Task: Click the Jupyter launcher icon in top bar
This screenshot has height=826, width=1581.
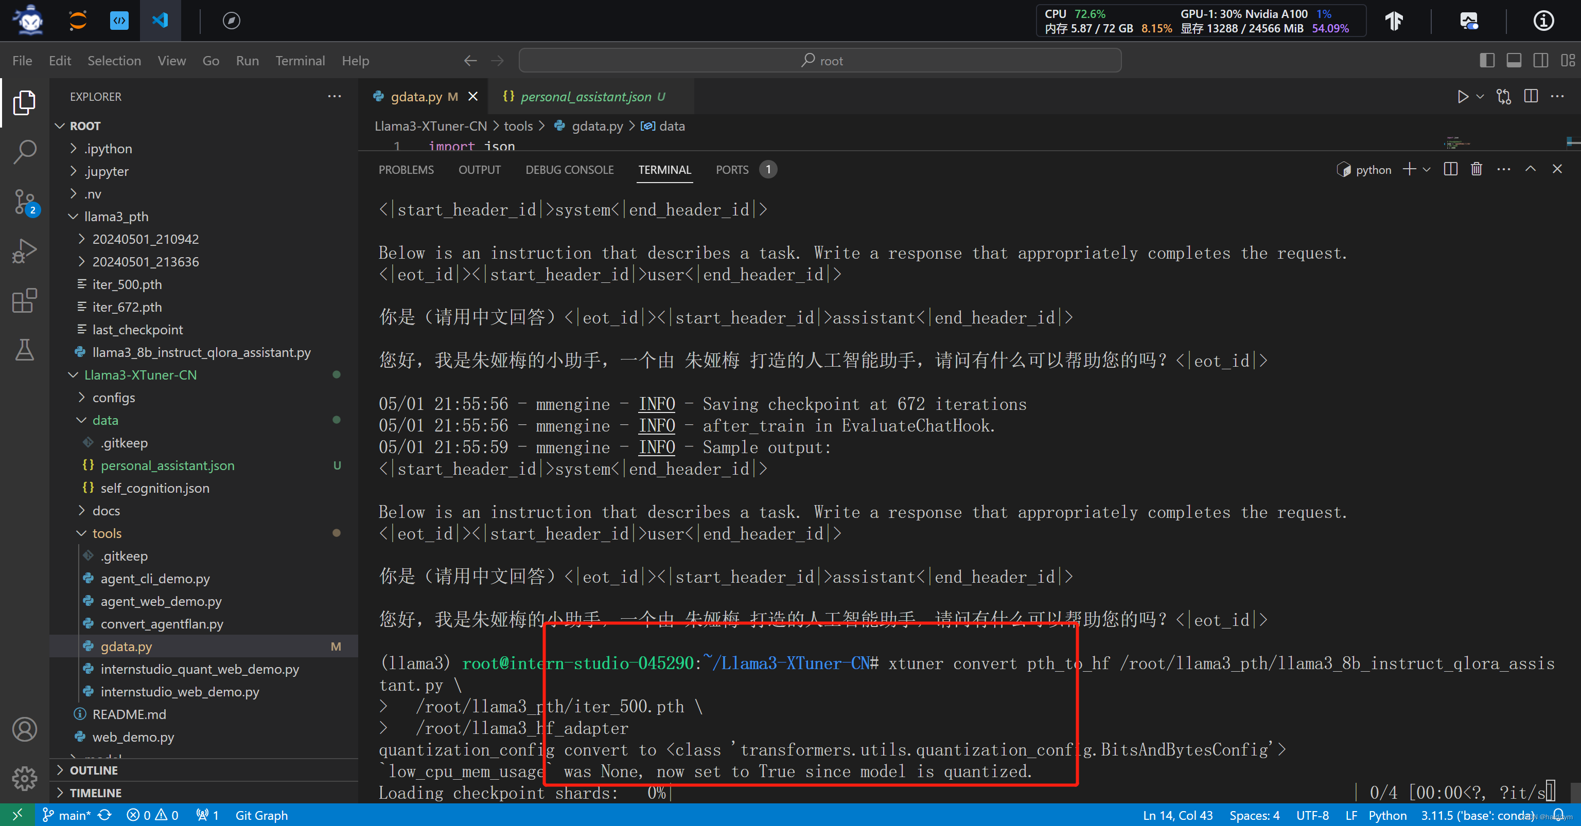Action: tap(78, 20)
